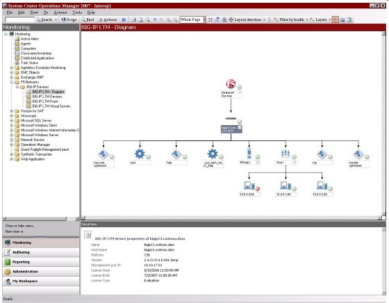389x303 pixels.
Task: Open the Help menu
Action: pyautogui.click(x=91, y=13)
